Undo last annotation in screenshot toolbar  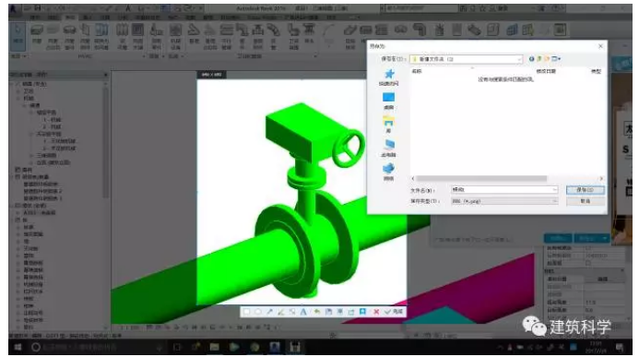(x=316, y=312)
